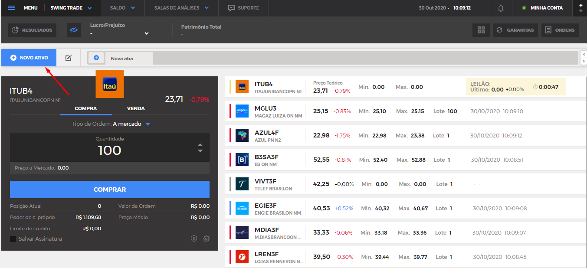
Task: Click the COMPRAR button
Action: (x=110, y=190)
